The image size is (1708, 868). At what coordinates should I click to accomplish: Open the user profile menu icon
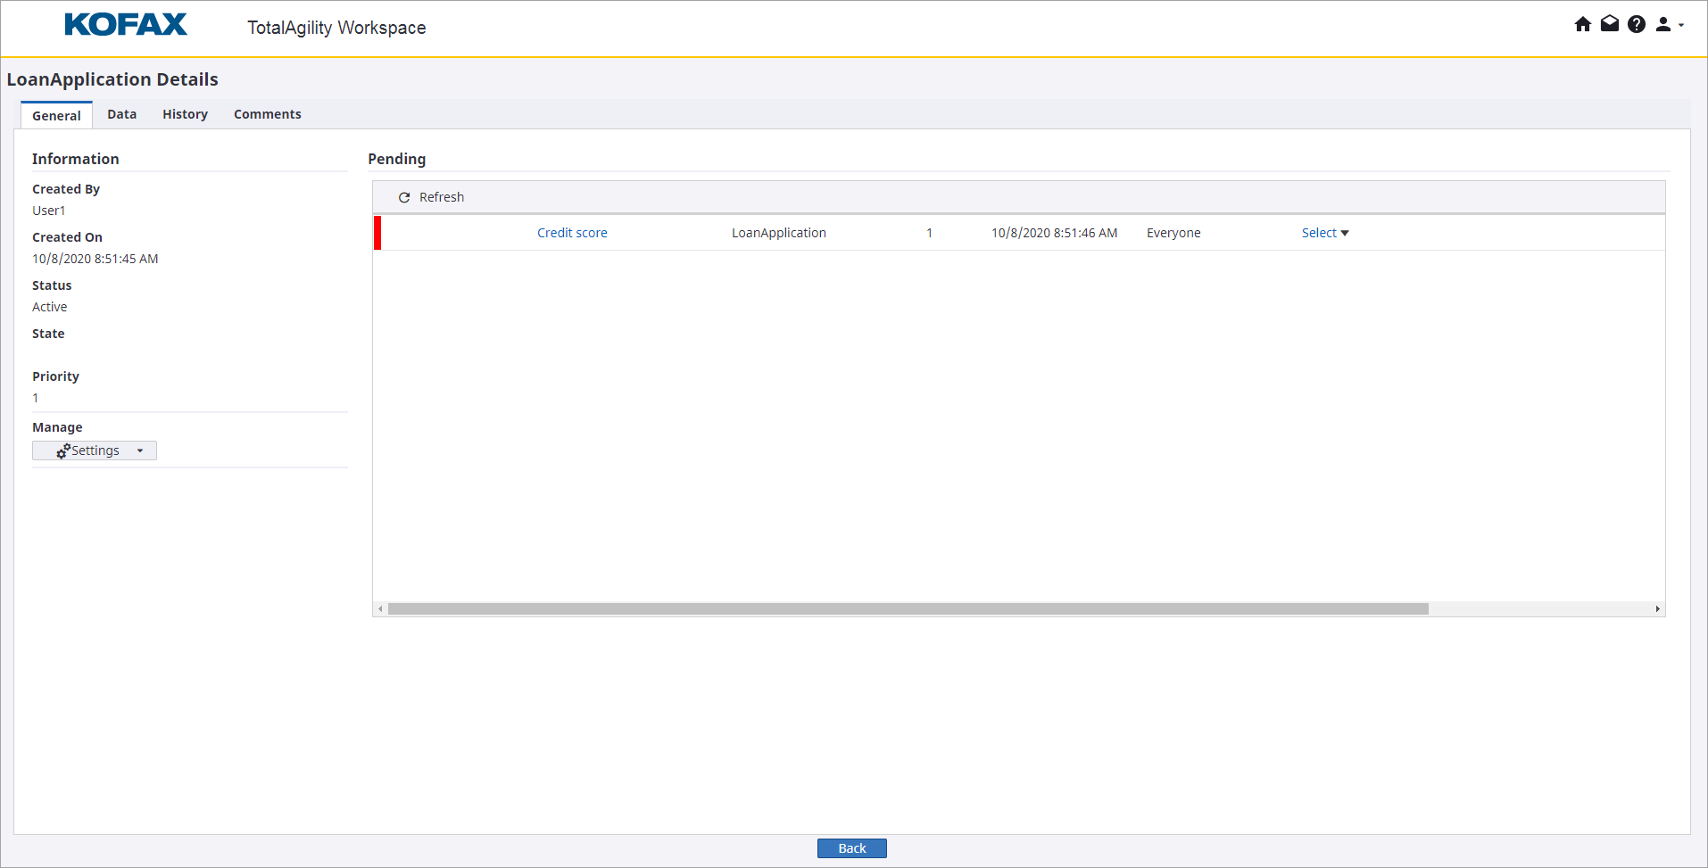1662,24
